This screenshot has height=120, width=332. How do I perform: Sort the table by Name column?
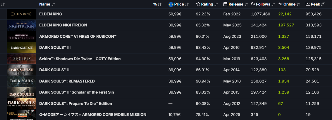[x=47, y=4]
